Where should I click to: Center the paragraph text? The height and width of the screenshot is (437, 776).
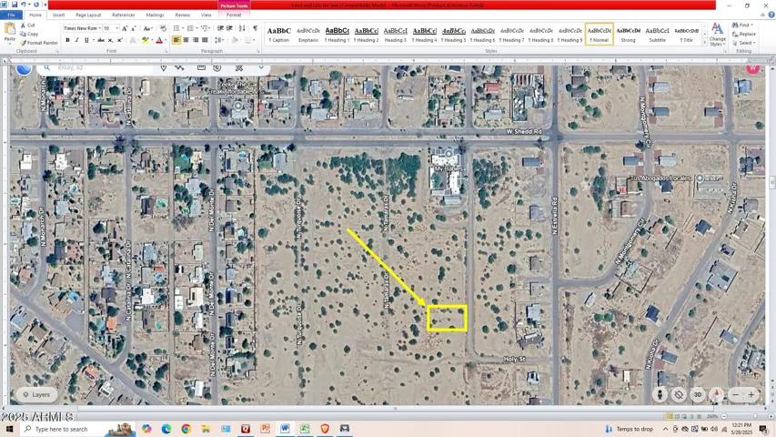pyautogui.click(x=186, y=40)
